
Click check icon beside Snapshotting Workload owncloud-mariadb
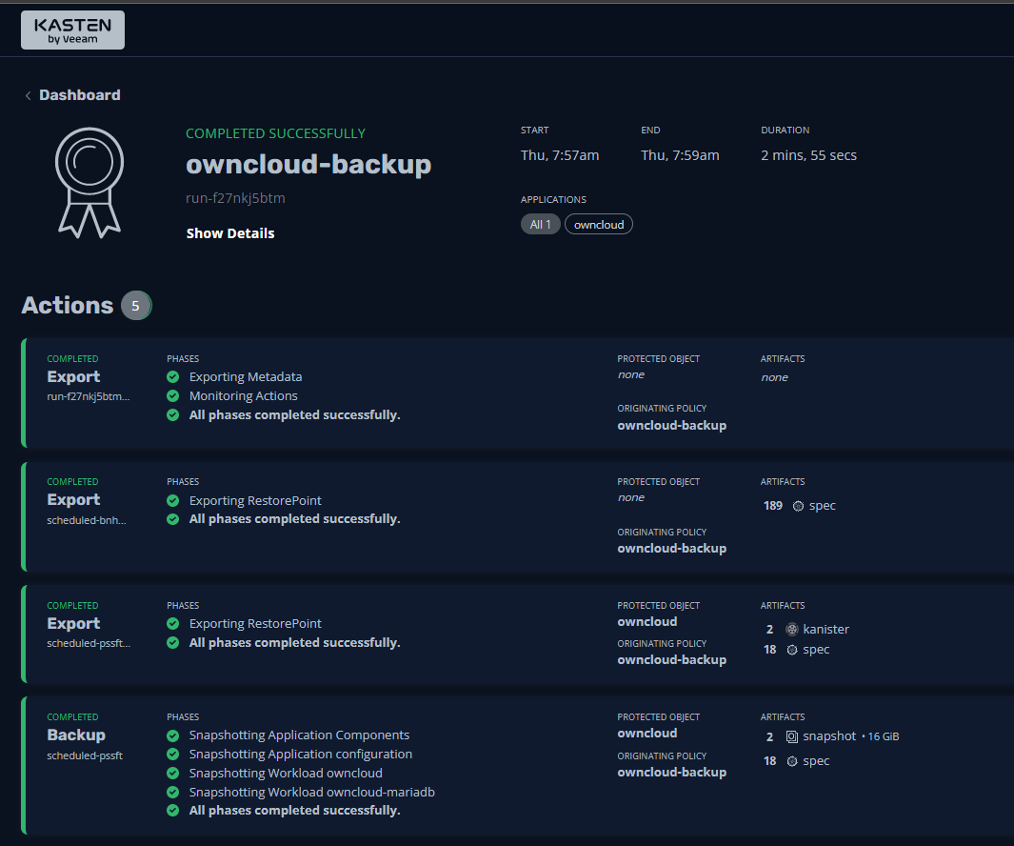click(172, 793)
